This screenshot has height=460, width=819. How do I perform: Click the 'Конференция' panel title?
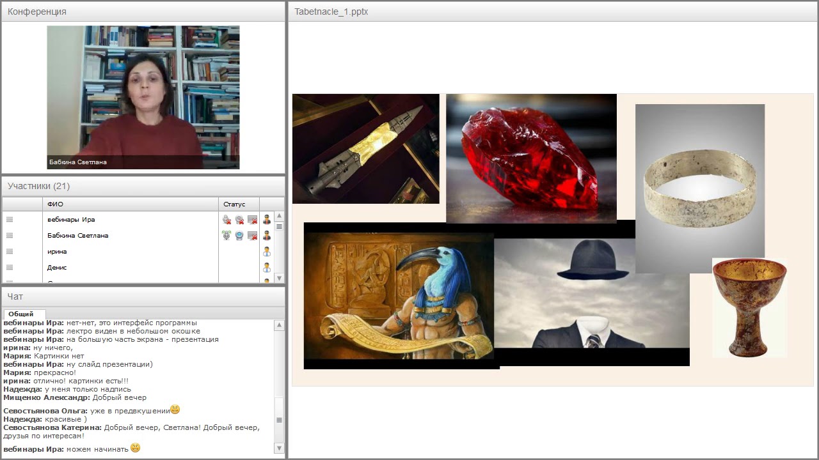(x=37, y=11)
